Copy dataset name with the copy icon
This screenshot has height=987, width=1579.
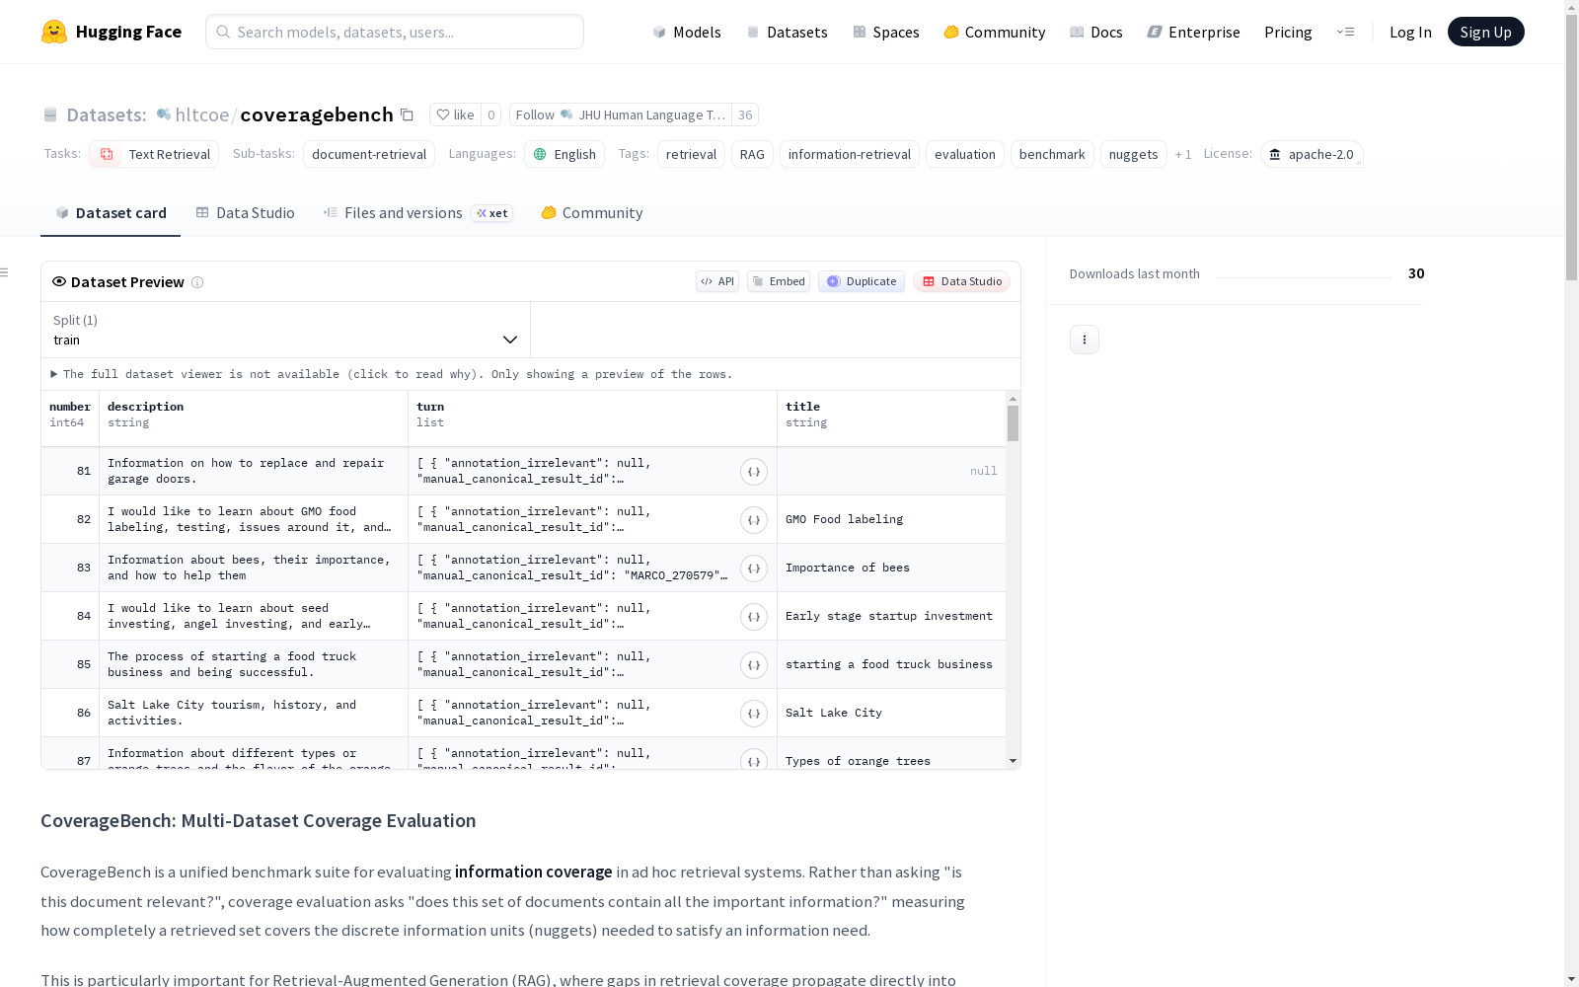407,114
